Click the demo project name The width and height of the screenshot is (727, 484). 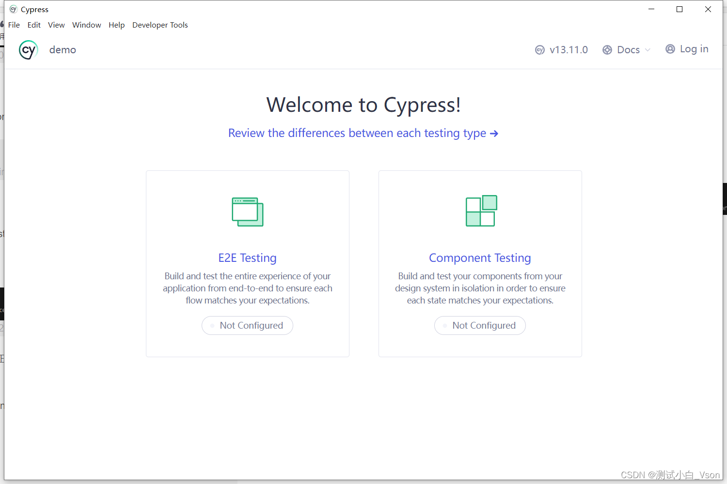pos(63,50)
